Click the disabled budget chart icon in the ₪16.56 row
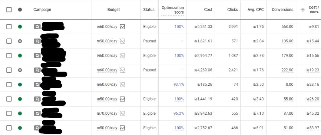This screenshot has height=135, width=321. tap(122, 56)
